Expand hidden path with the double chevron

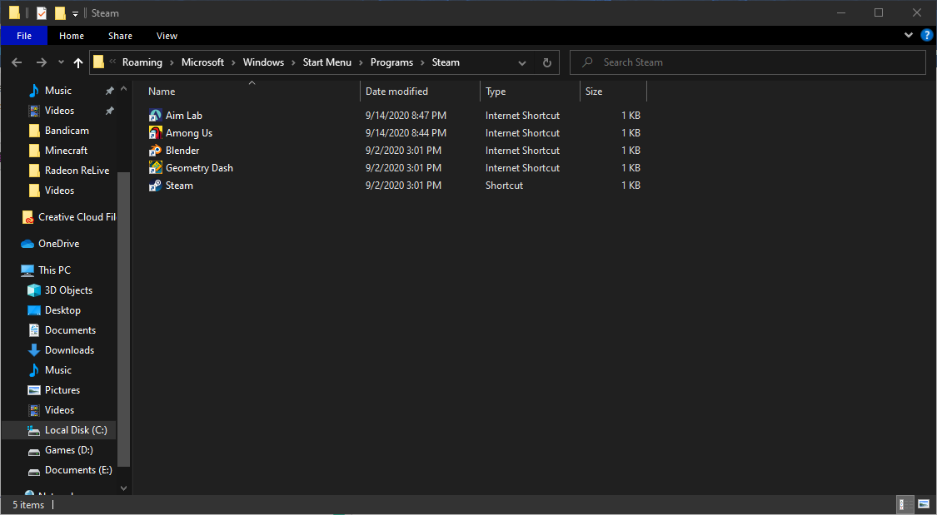tap(112, 62)
